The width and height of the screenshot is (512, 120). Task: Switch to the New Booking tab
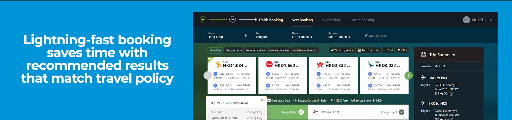302,20
